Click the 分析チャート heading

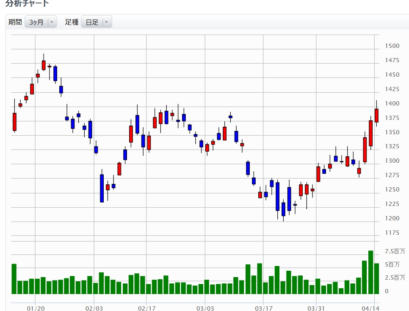[27, 4]
